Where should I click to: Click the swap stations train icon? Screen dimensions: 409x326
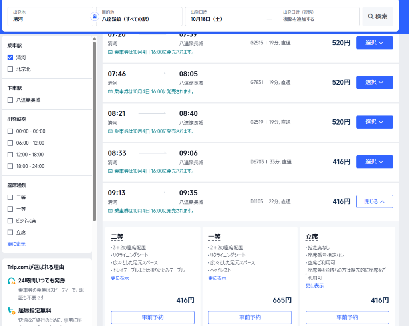[94, 16]
